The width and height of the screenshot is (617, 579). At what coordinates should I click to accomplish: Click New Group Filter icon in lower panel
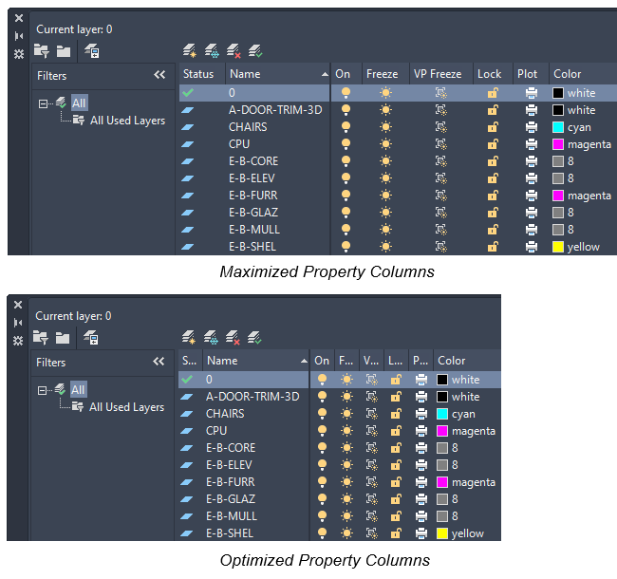click(x=63, y=338)
